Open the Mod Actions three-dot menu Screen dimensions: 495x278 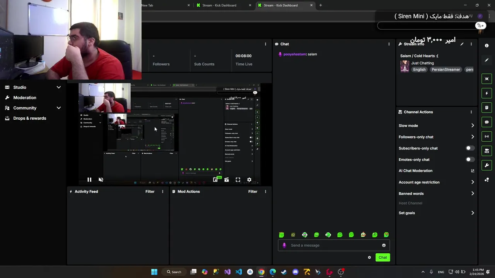coord(265,192)
